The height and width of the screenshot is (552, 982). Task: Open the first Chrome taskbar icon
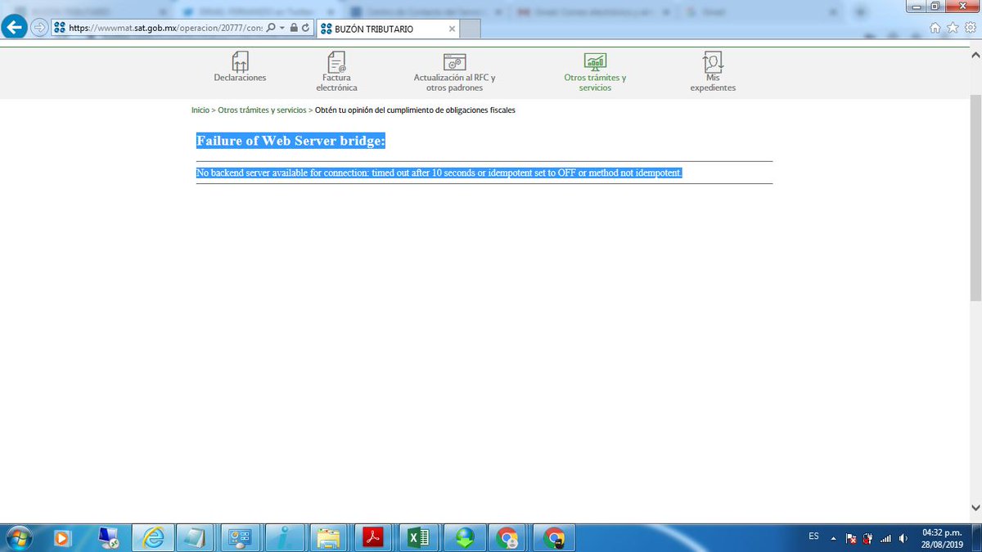click(x=508, y=537)
